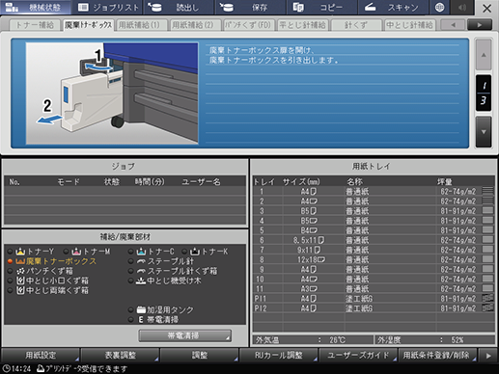Select the 用紙補給(1) tab

coord(142,25)
